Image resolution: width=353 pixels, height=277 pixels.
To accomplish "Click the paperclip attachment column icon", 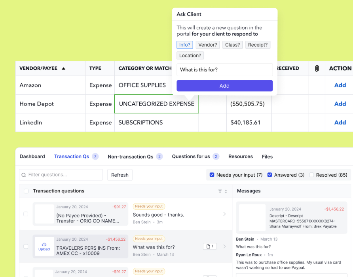I will [x=317, y=68].
